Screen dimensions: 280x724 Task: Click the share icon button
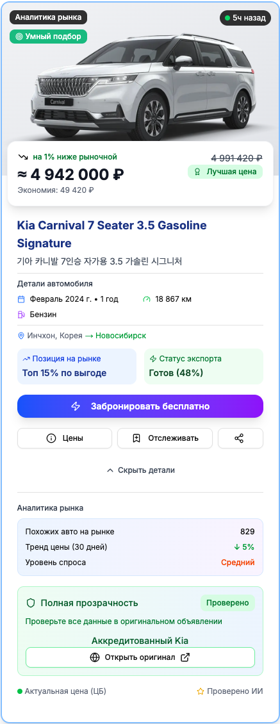tap(240, 438)
